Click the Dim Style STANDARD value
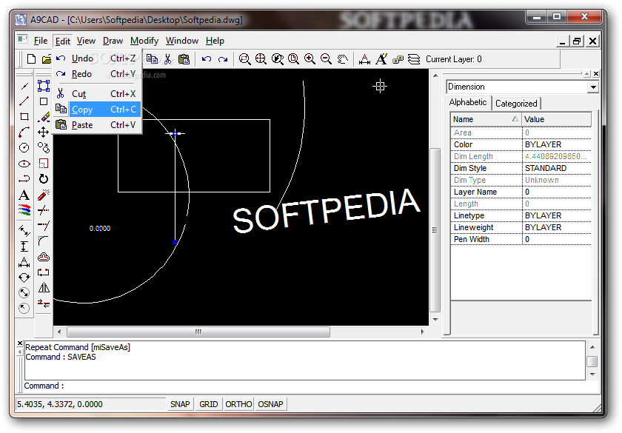 tap(557, 169)
